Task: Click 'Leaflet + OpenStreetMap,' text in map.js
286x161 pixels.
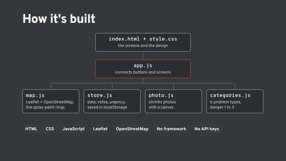Action: [x=50, y=102]
